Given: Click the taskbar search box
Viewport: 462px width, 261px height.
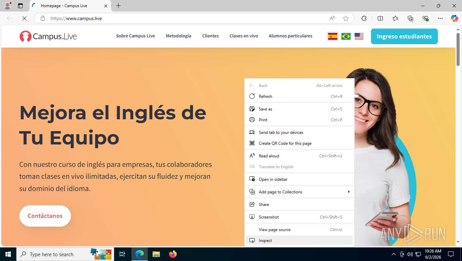Looking at the screenshot, I should click(x=65, y=254).
